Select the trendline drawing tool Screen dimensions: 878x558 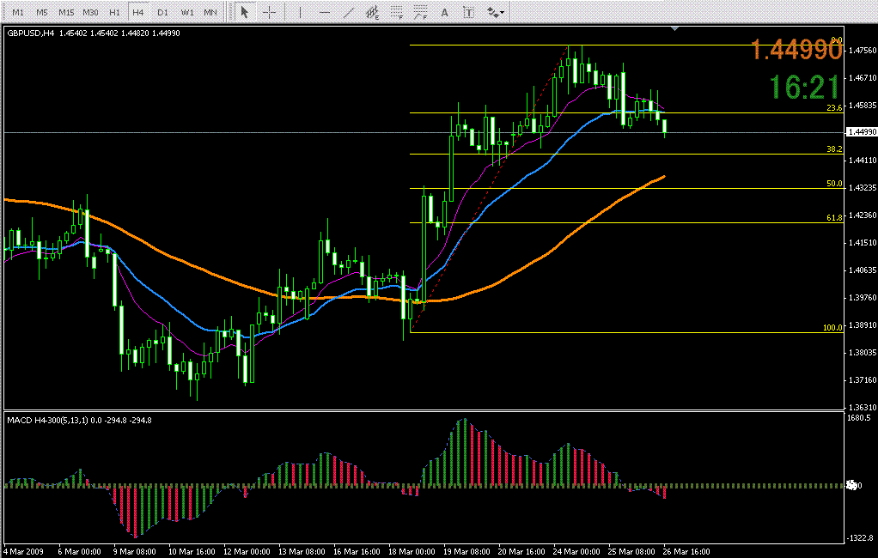point(348,12)
